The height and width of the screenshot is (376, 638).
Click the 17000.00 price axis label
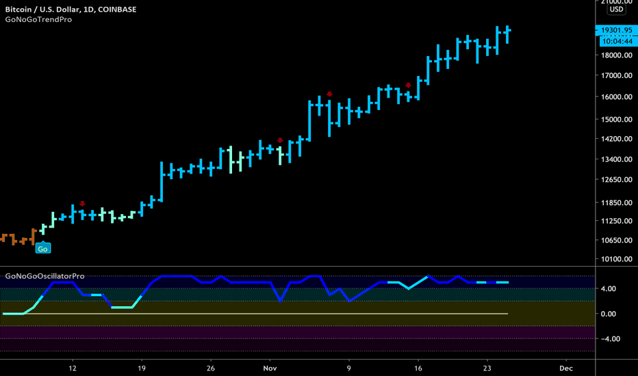tap(616, 75)
